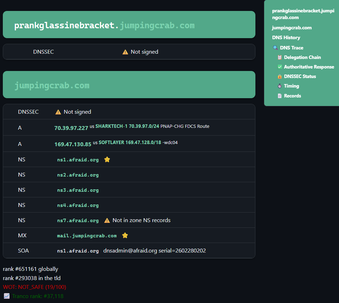
Task: Click the SHARKTECH-1 network link
Action: pos(111,126)
